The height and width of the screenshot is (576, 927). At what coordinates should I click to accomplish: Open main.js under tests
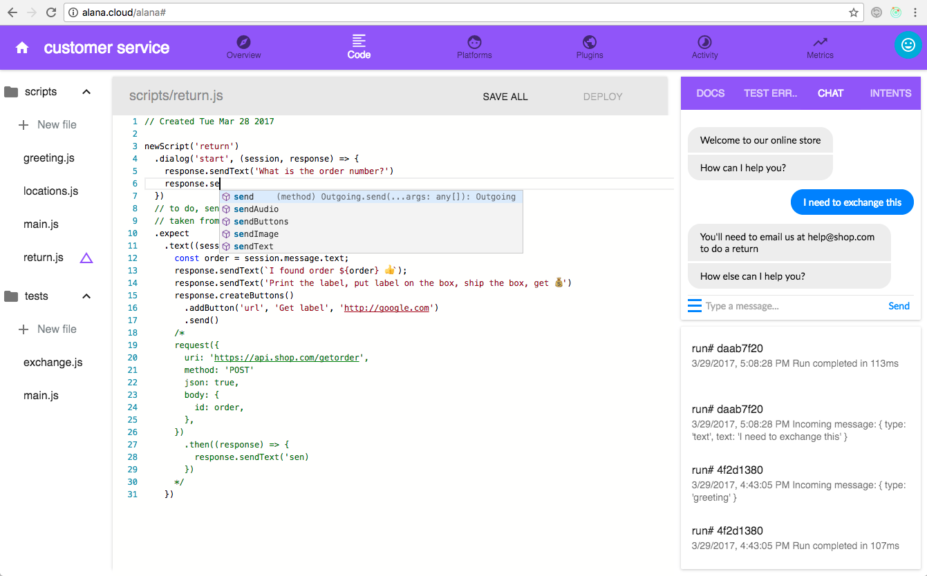coord(41,396)
